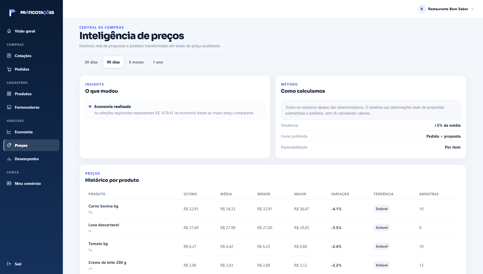
Task: Click the Economia chart icon
Action: [9, 132]
